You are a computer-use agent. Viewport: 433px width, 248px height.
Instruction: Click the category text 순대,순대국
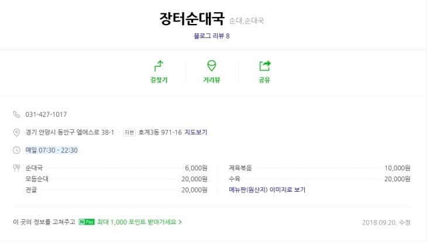click(246, 20)
